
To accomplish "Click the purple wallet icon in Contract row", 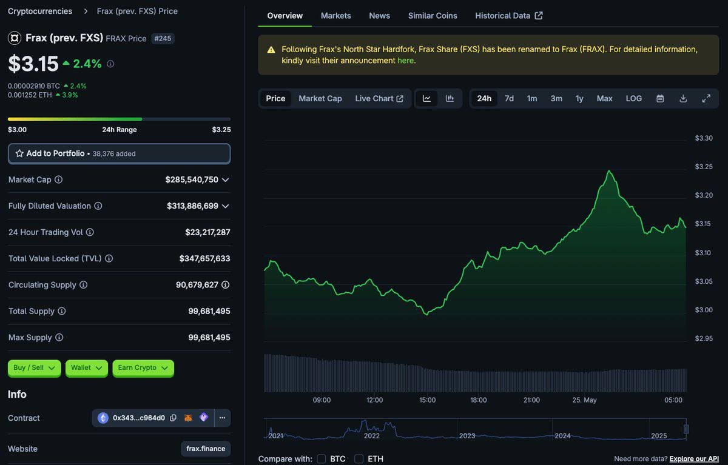I will coord(204,418).
